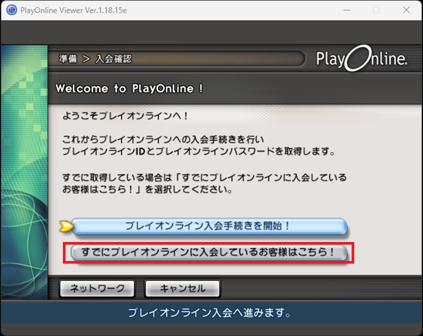Start signup via プレイオンライン入会手続きを開始！
This screenshot has width=423, height=336.
pos(208,226)
